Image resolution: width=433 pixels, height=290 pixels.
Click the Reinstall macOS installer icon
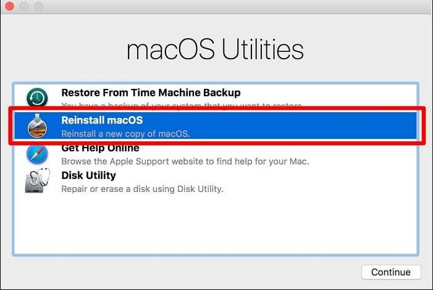click(x=37, y=126)
